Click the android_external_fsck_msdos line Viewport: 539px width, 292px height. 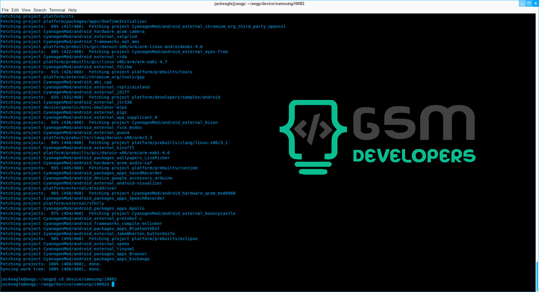tap(71, 128)
